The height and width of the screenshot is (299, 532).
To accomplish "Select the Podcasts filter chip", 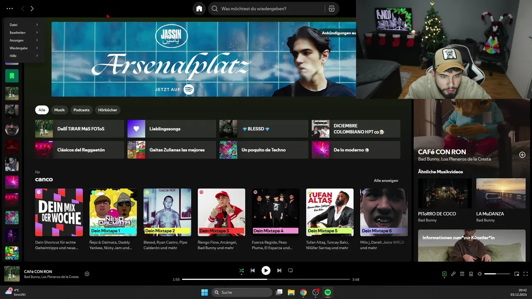I will [x=81, y=110].
